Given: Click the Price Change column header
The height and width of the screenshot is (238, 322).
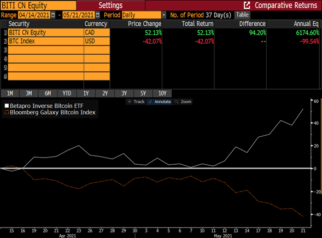Looking at the screenshot, I should click(144, 24).
